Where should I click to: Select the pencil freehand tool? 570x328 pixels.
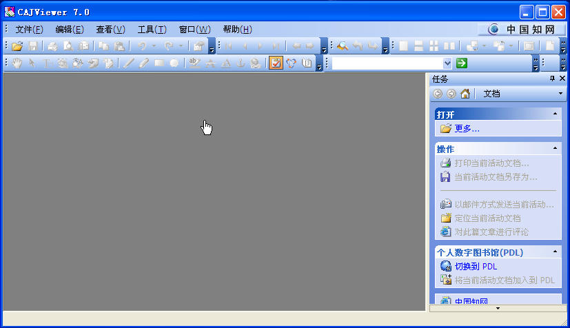[144, 63]
